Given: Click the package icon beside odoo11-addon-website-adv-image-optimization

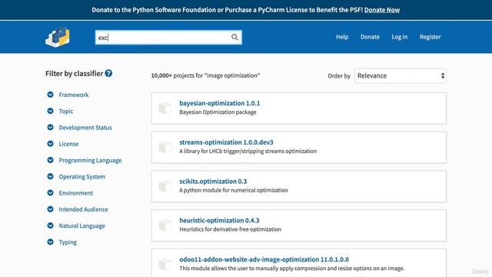Looking at the screenshot, I should tap(165, 264).
